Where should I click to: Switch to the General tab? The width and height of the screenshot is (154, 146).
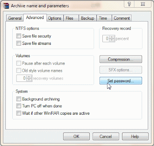tap(15, 18)
